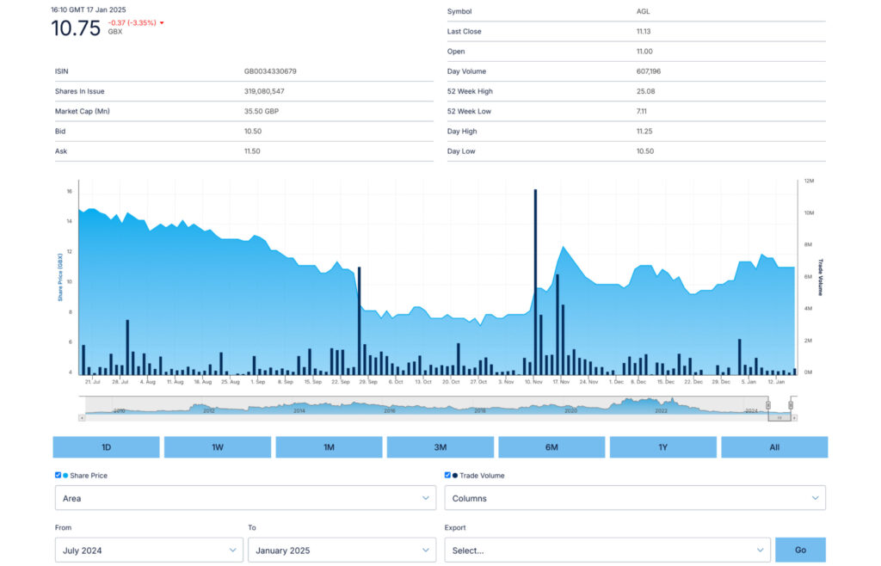The image size is (881, 566).
Task: Click the Go export button
Action: point(801,551)
